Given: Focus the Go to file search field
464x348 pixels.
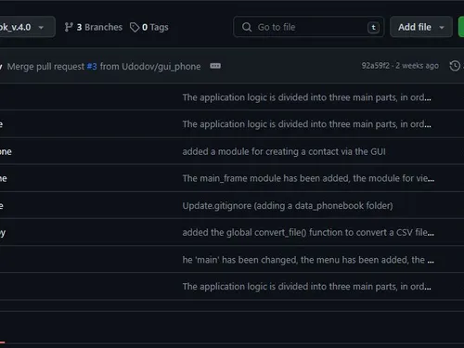Looking at the screenshot, I should (309, 27).
